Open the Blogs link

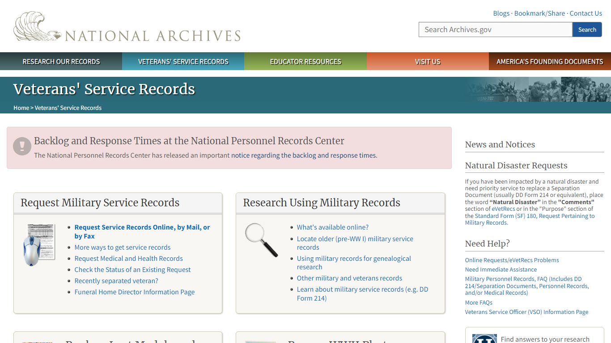(501, 13)
